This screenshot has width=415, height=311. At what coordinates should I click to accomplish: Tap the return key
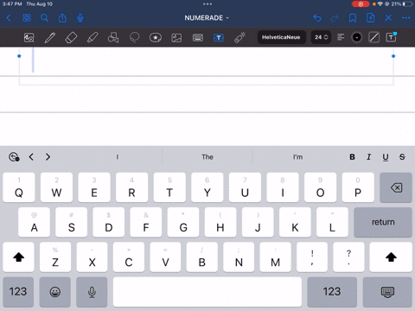tap(383, 222)
